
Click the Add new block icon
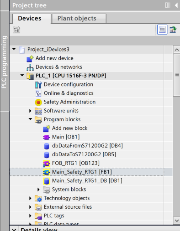point(47,128)
